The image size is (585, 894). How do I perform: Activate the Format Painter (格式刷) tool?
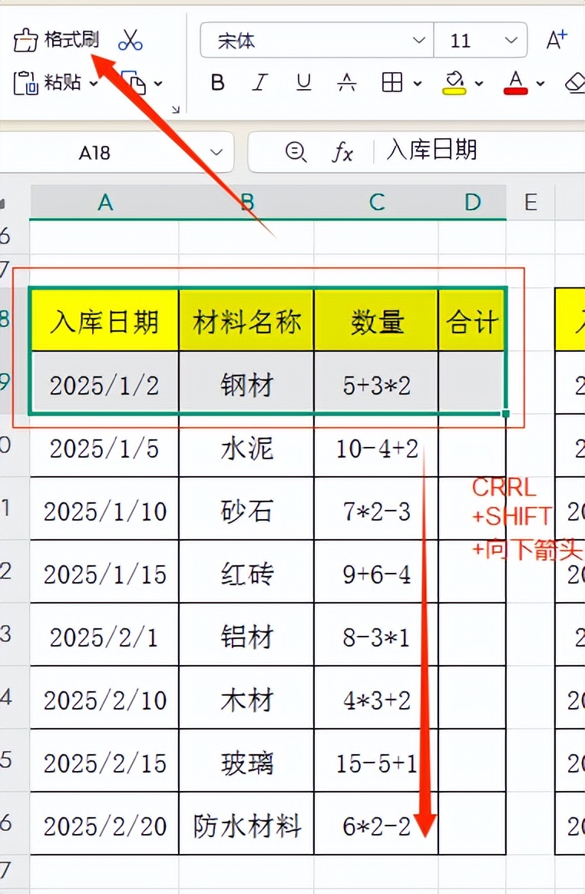click(x=56, y=40)
